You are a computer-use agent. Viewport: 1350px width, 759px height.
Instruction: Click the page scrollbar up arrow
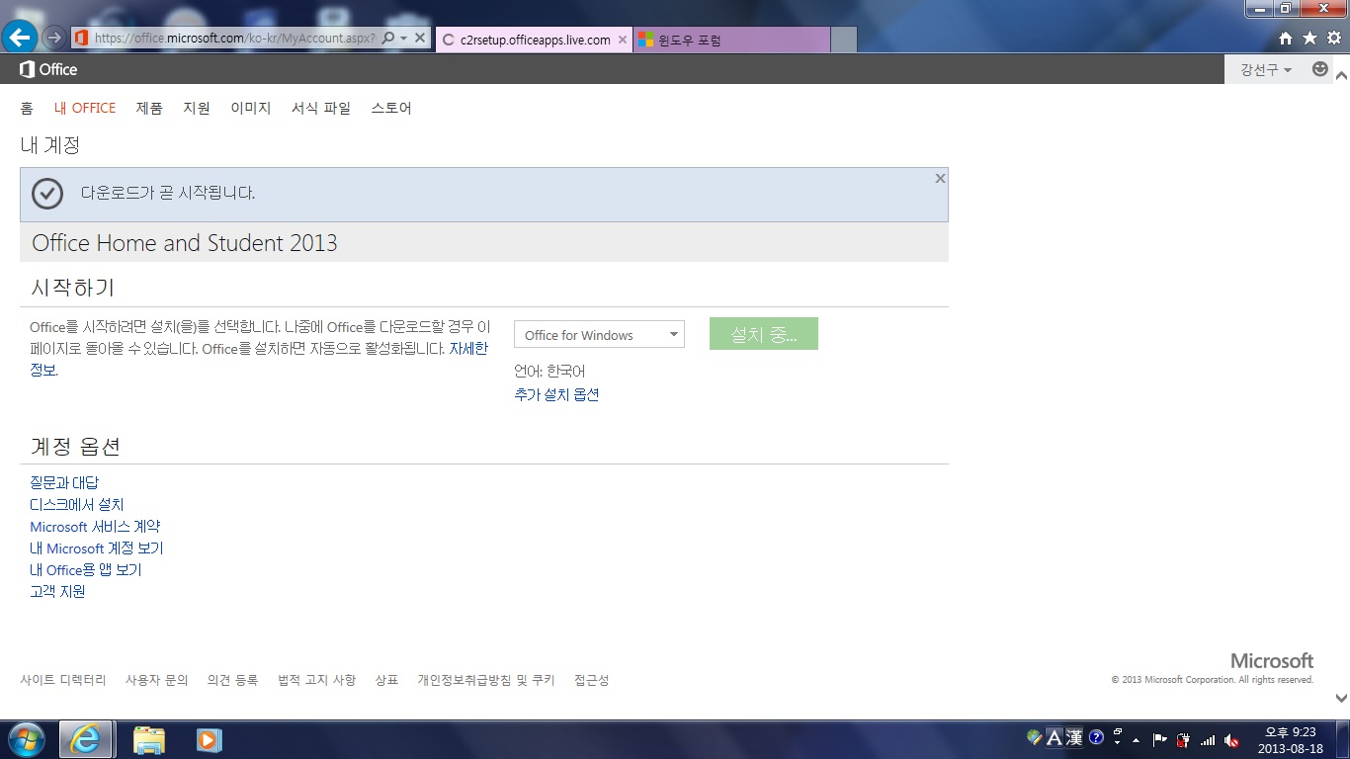tap(1341, 75)
